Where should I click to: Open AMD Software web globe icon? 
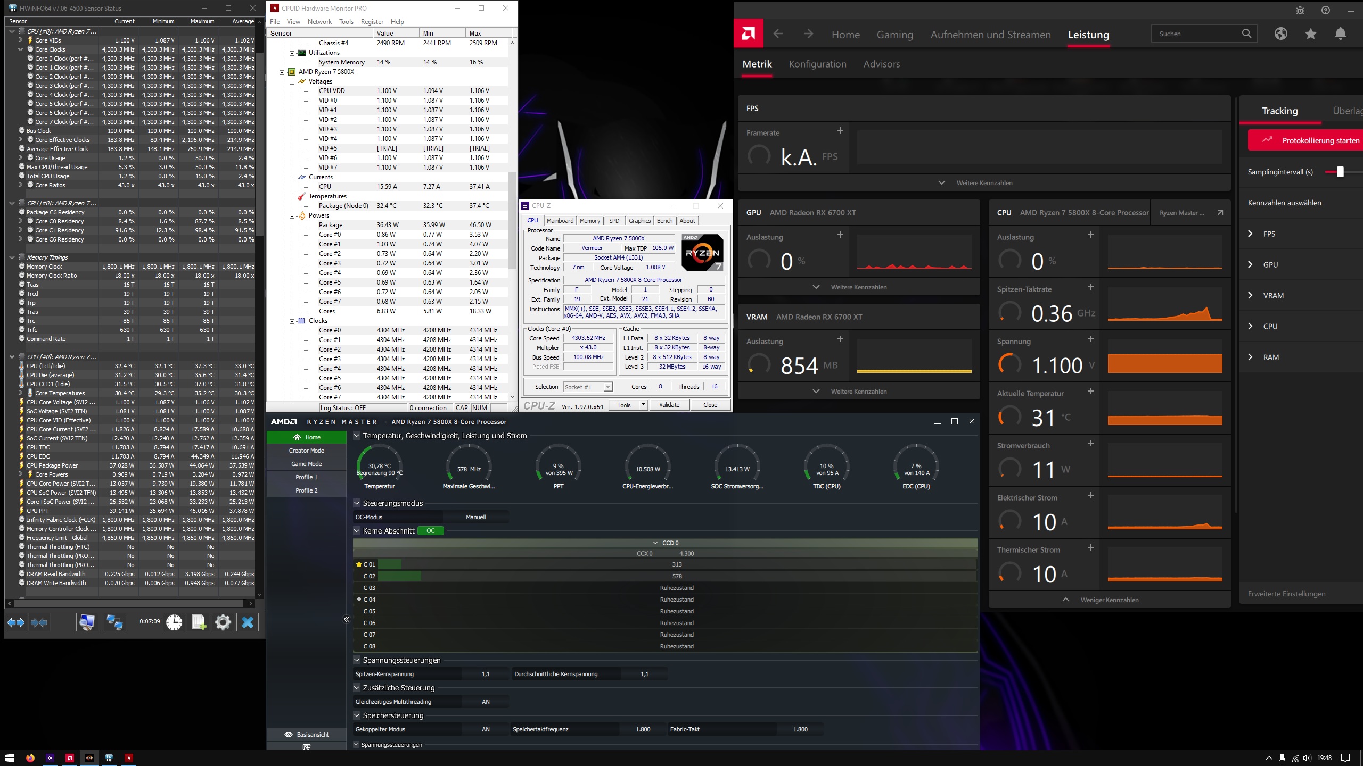click(1280, 34)
